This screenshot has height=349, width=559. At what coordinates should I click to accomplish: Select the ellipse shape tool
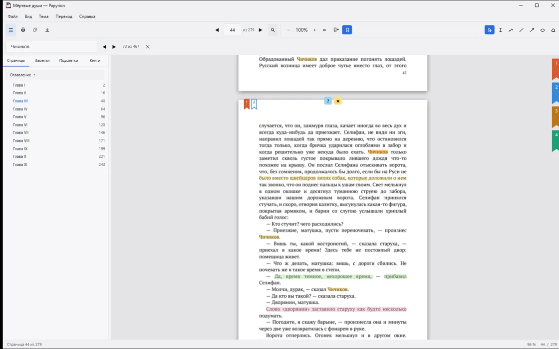tap(543, 30)
